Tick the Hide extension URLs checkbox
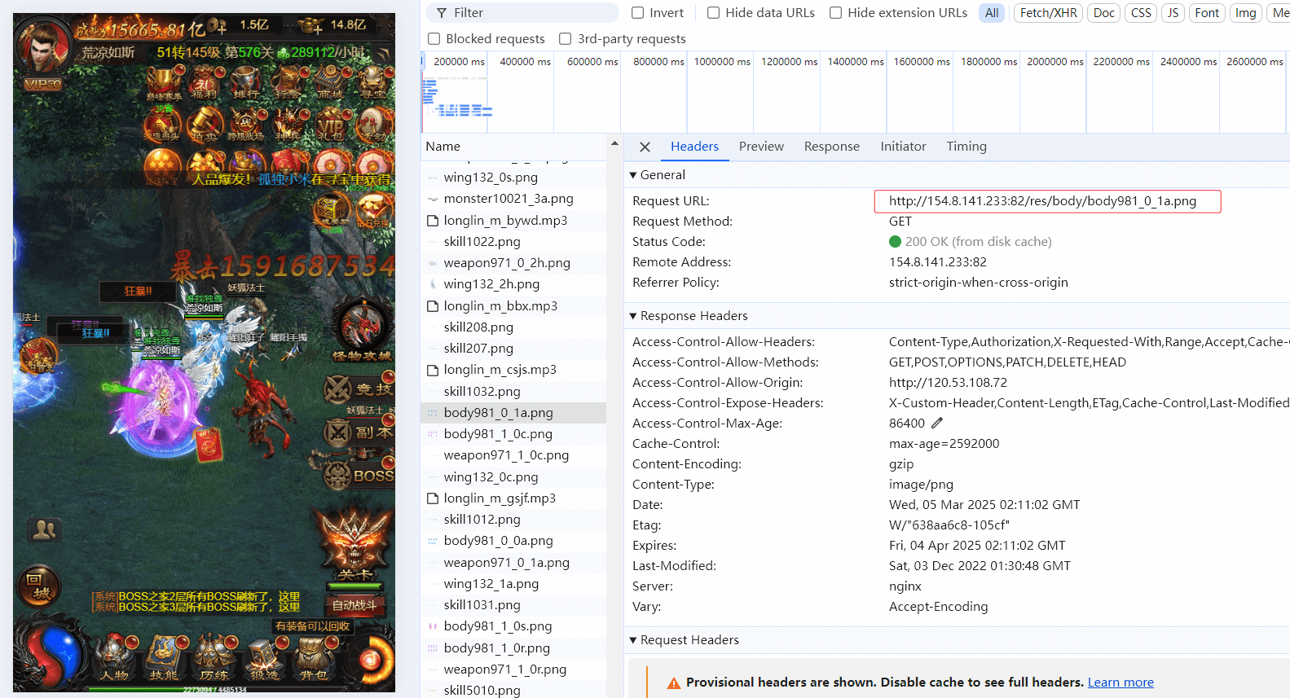This screenshot has width=1290, height=698. pyautogui.click(x=836, y=13)
